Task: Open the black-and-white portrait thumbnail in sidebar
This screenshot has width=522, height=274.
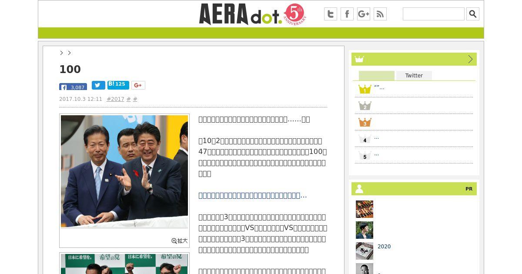Action: [x=365, y=269]
